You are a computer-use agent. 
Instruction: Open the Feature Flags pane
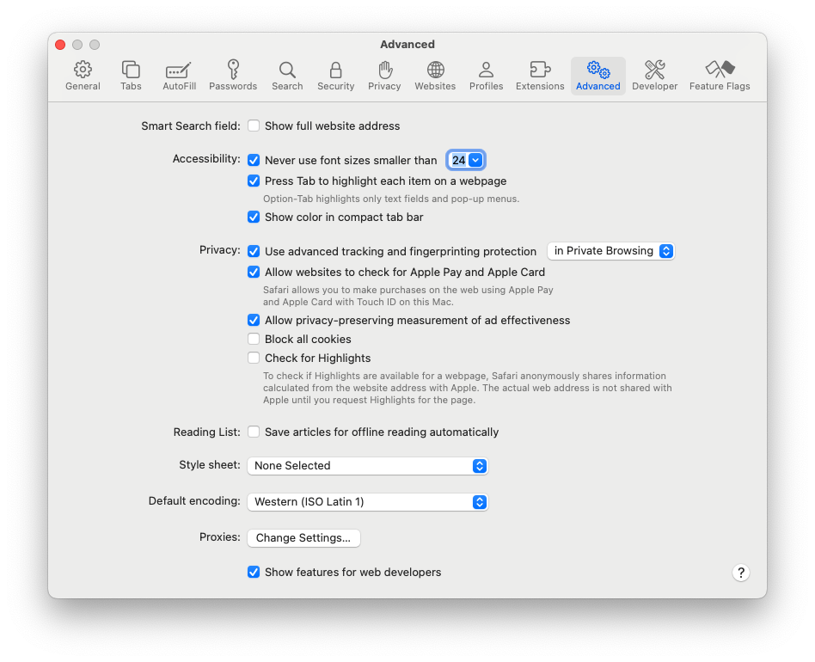tap(720, 76)
